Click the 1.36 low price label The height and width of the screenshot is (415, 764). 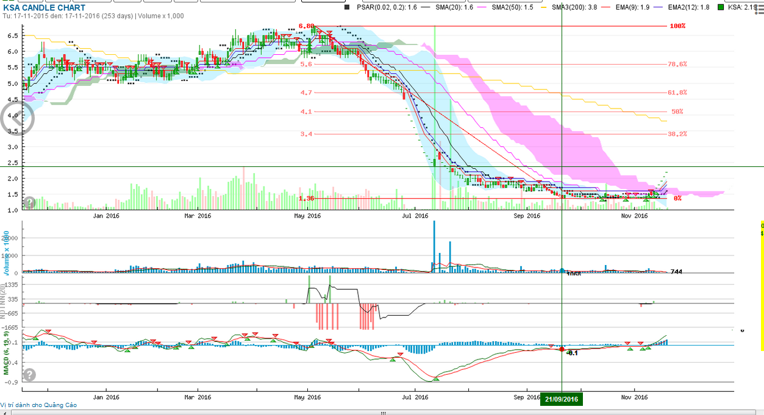(x=307, y=199)
